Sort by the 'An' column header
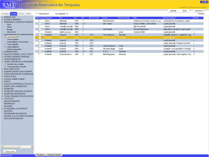 click(78, 18)
